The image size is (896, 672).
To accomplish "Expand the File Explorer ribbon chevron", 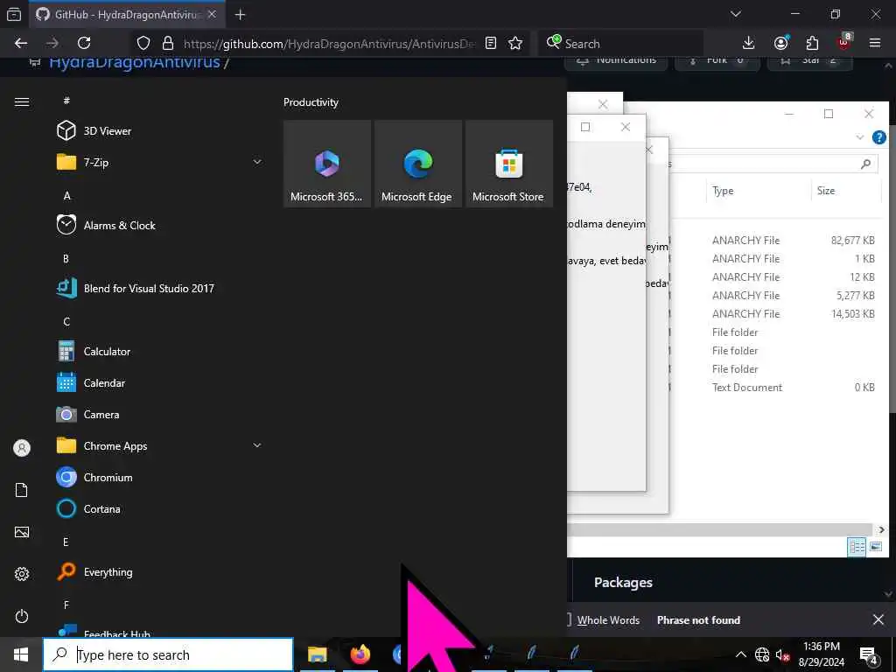I will 859,137.
